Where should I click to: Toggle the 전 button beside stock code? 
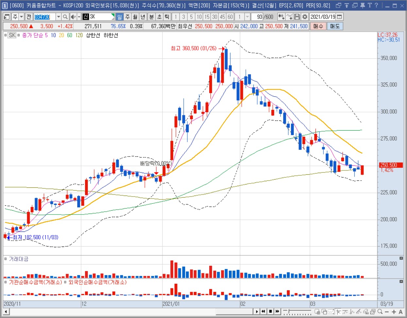29,17
